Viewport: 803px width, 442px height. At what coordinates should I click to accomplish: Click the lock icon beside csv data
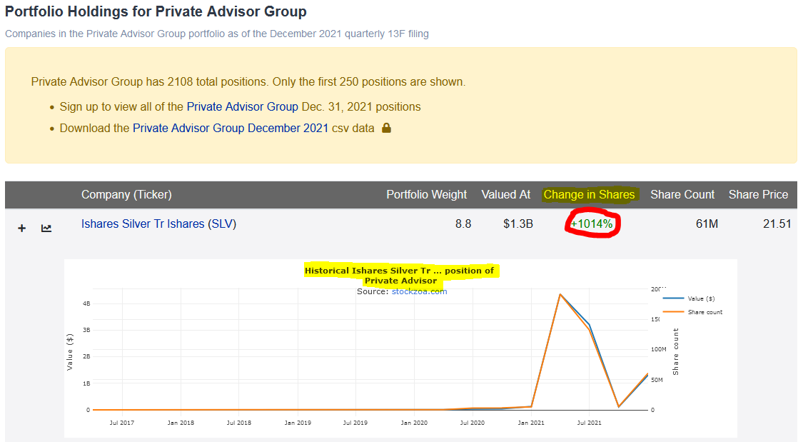click(x=387, y=128)
